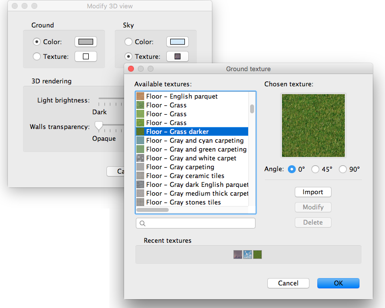Open the Ground color swatch picker
Image resolution: width=385 pixels, height=308 pixels.
[x=86, y=42]
